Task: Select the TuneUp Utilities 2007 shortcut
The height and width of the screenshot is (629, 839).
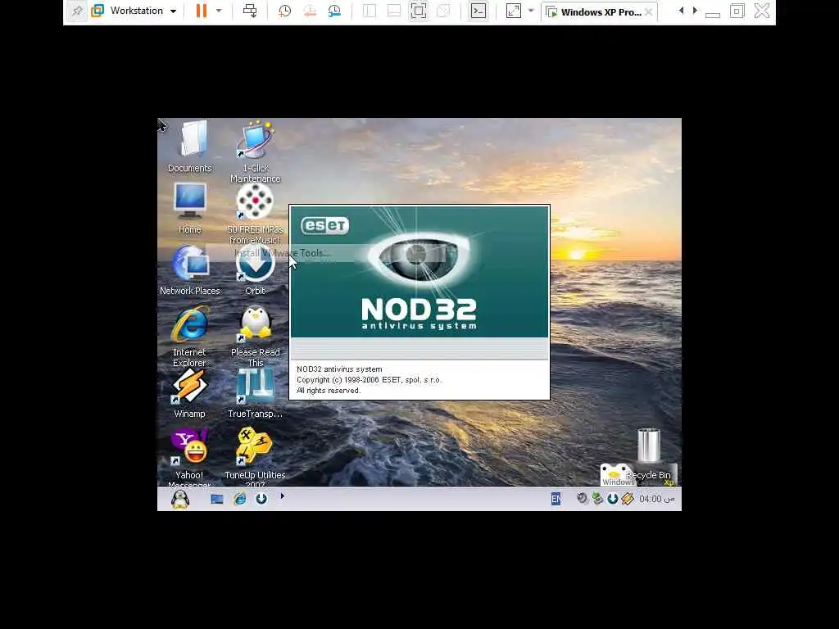Action: (x=256, y=457)
